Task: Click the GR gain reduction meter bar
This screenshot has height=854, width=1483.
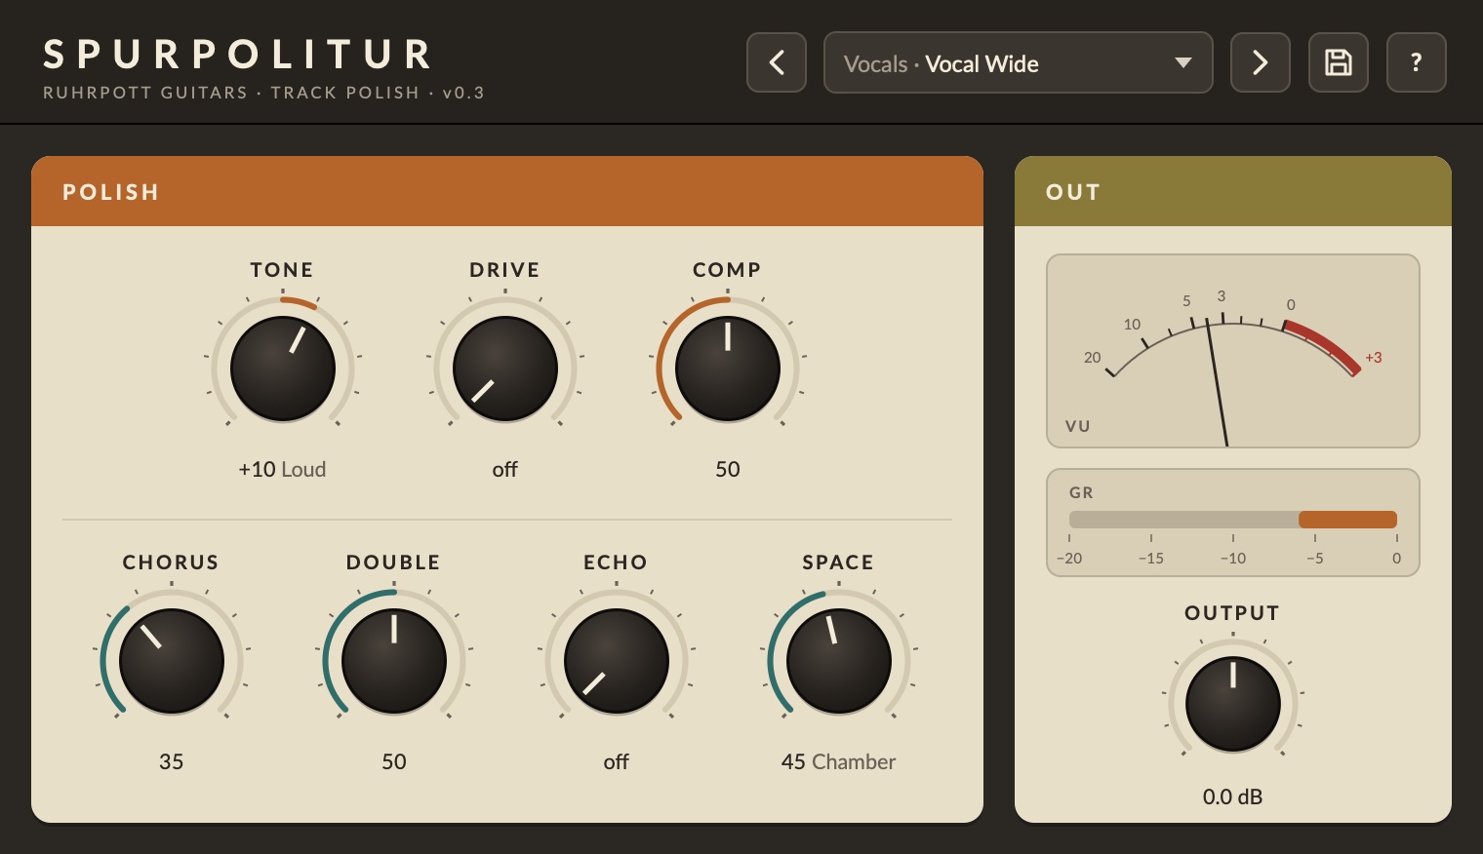Action: click(1233, 520)
